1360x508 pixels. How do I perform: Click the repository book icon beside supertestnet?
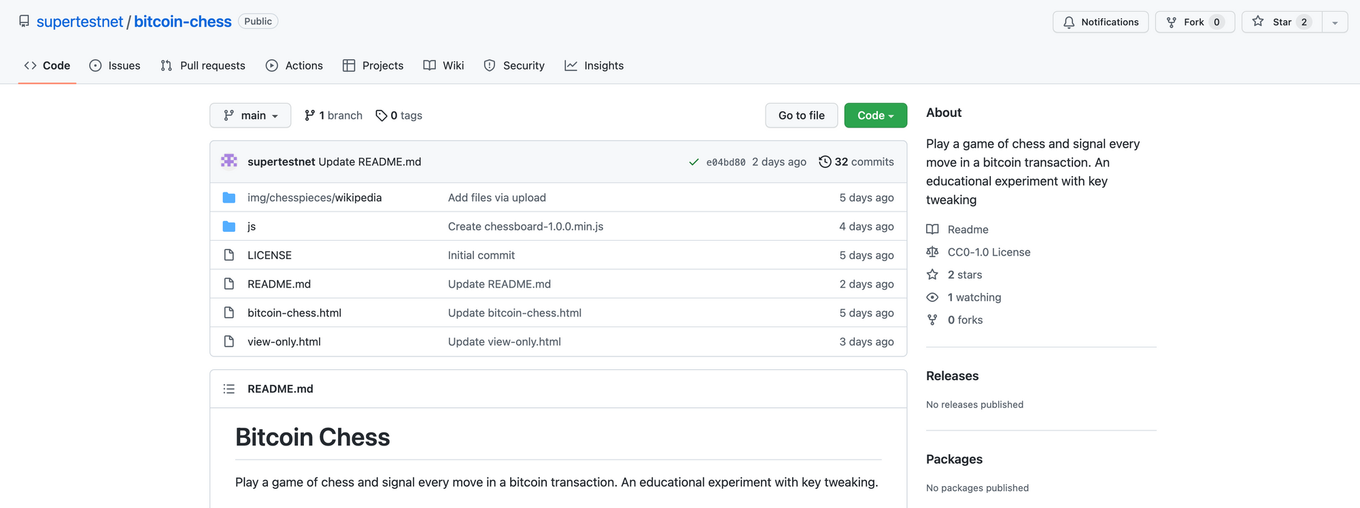click(x=24, y=22)
